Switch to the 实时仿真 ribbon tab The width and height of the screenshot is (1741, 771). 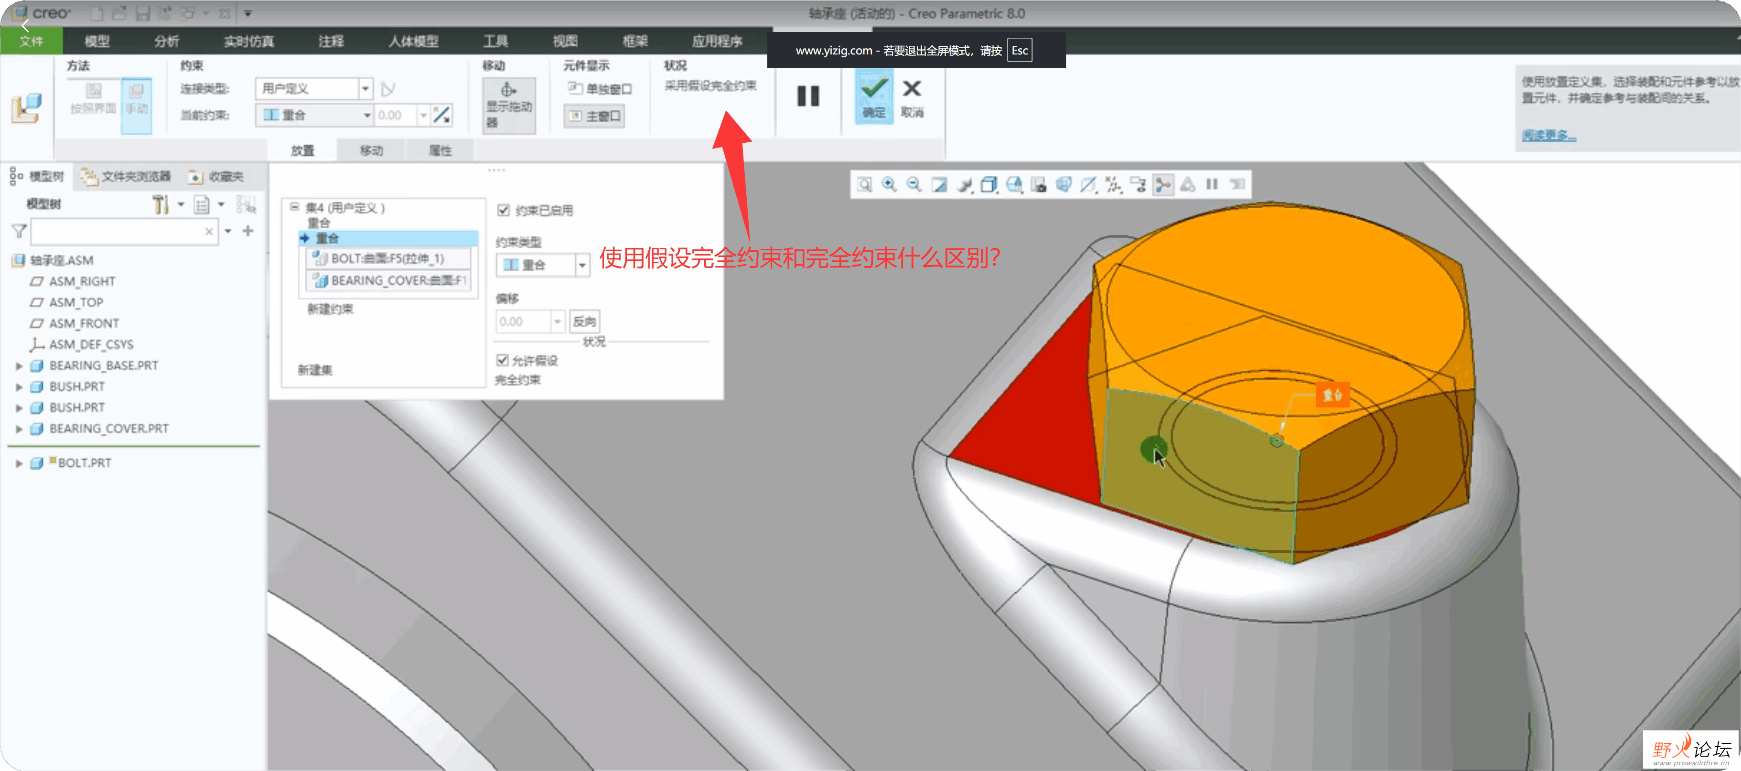point(249,41)
